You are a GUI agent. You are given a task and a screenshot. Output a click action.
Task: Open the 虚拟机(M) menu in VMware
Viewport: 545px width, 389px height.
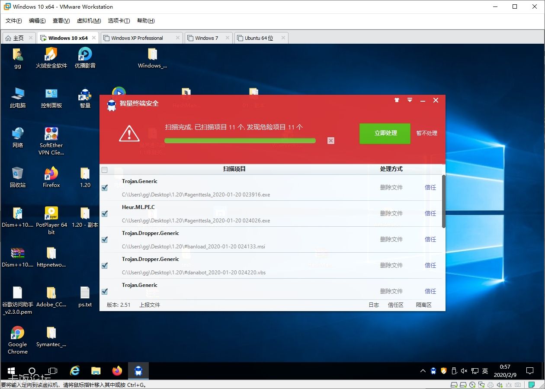click(x=89, y=21)
